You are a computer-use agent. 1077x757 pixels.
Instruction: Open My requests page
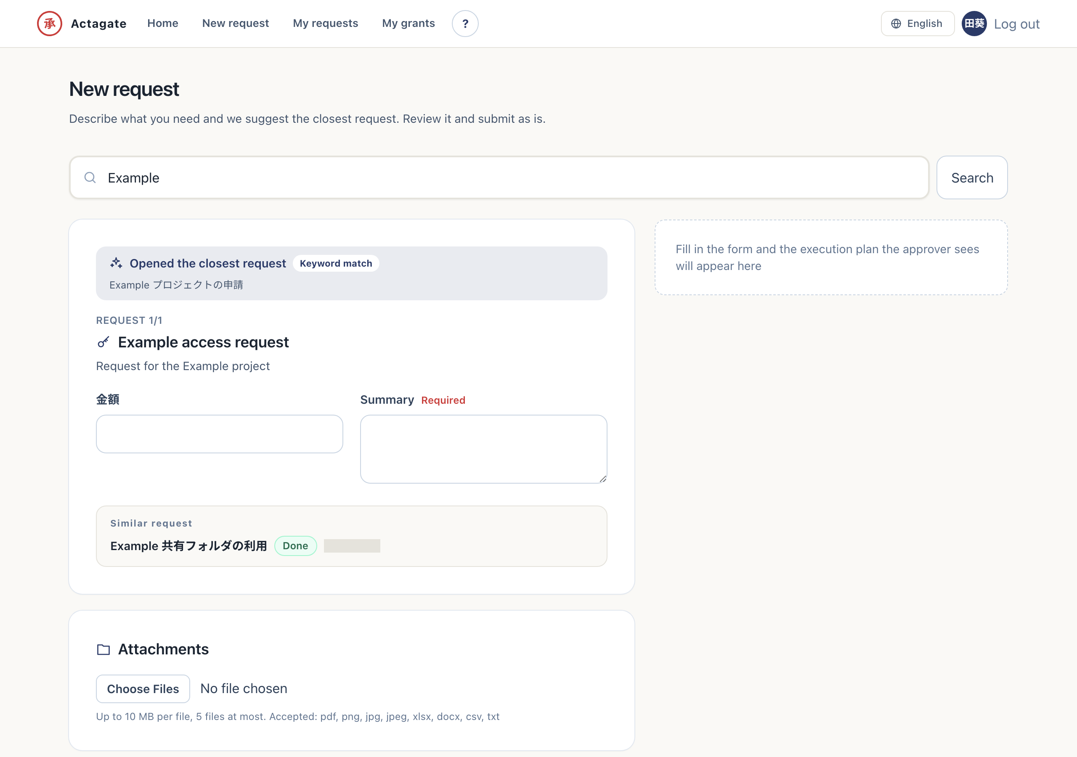(326, 24)
